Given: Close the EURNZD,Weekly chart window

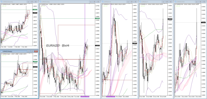Looking at the screenshot, I should (36, 51).
